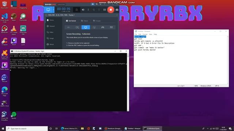Collapse the Bandicam display info bar arrow

point(117,15)
